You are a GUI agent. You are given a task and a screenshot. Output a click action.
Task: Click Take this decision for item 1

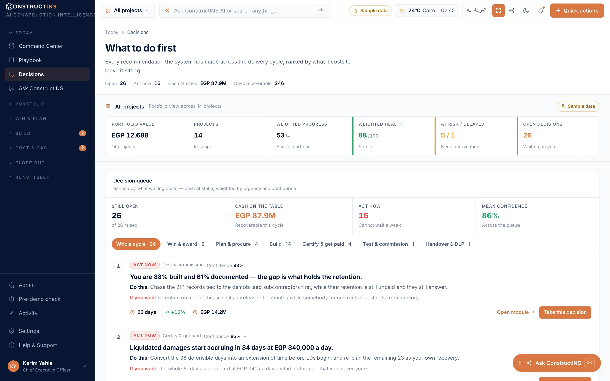point(565,312)
